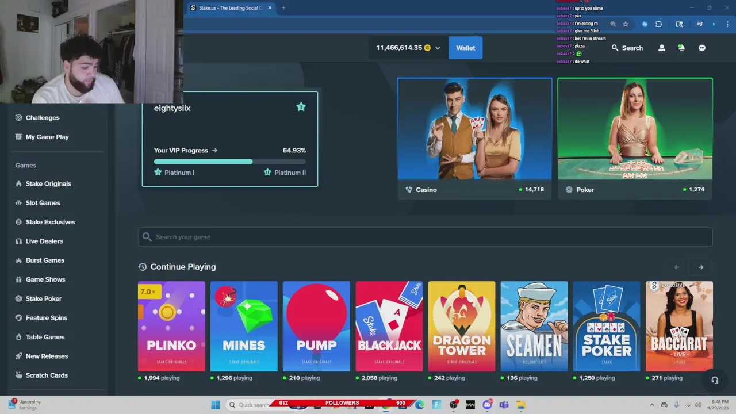Expand the balance currency dropdown

tap(438, 48)
